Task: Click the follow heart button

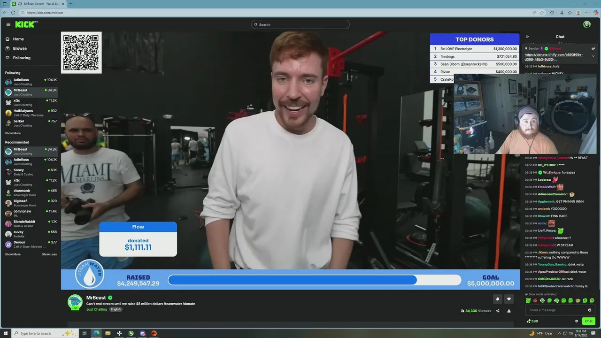Action: pyautogui.click(x=509, y=299)
